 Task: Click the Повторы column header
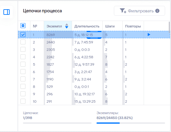coord(133,26)
